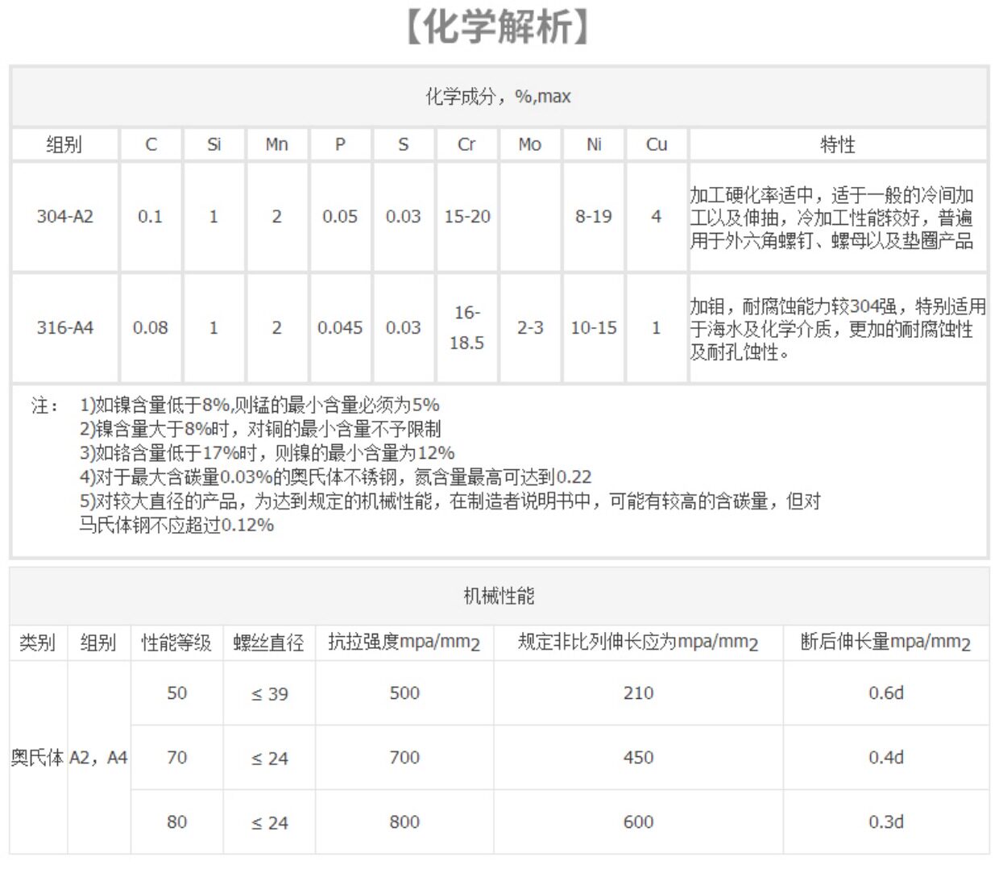The width and height of the screenshot is (999, 890).
Task: Select the 316-A4 特性 description text
Action: (838, 329)
